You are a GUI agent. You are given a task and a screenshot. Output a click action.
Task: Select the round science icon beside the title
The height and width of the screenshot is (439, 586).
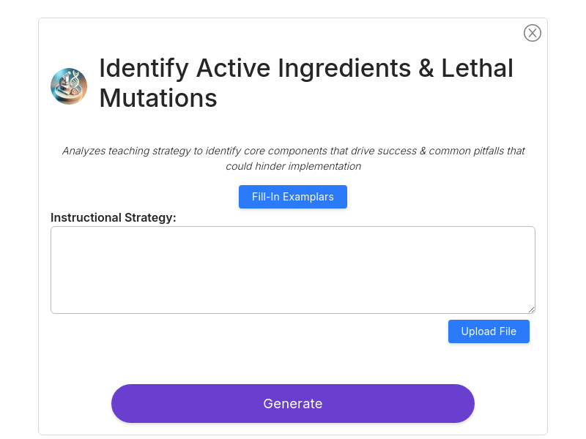(69, 86)
